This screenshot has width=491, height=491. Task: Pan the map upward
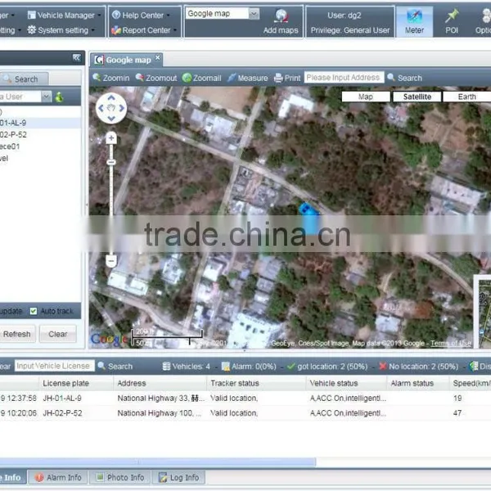coord(111,98)
